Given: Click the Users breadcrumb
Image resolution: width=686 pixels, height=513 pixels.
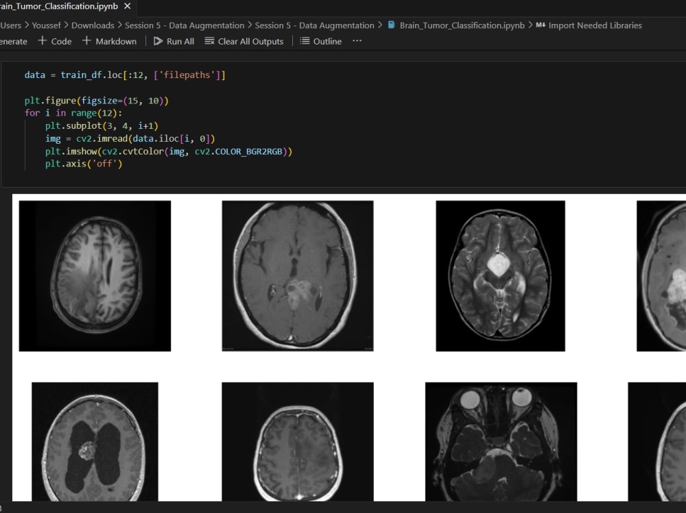Looking at the screenshot, I should click(10, 25).
